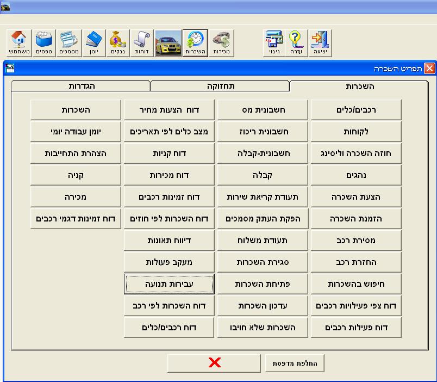Screen dimensions: 437x382
Task: Select the השכרות (rentals) clock icon
Action: 195,43
